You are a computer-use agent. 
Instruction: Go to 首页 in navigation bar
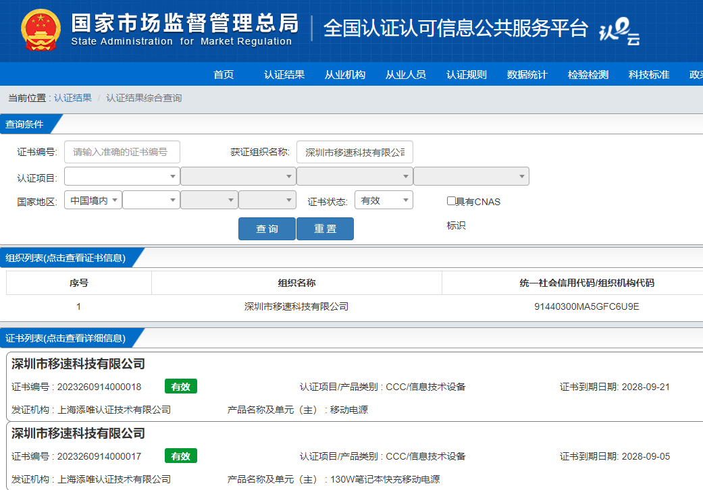(224, 74)
